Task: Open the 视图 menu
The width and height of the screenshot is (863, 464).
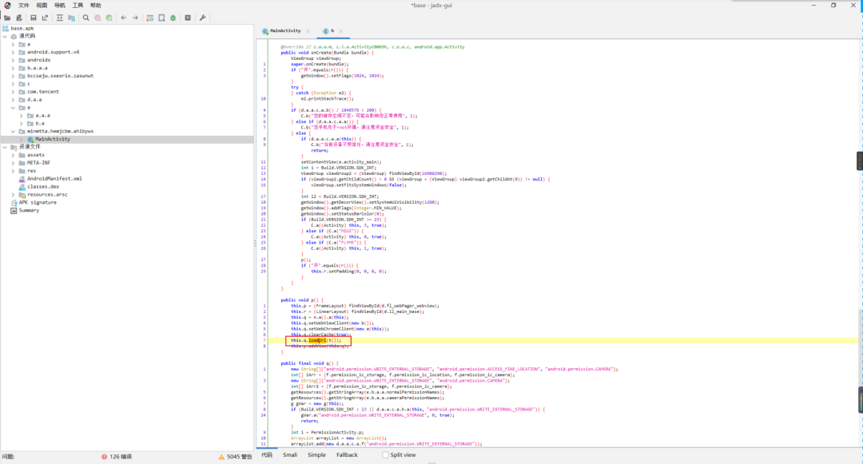Action: (42, 6)
